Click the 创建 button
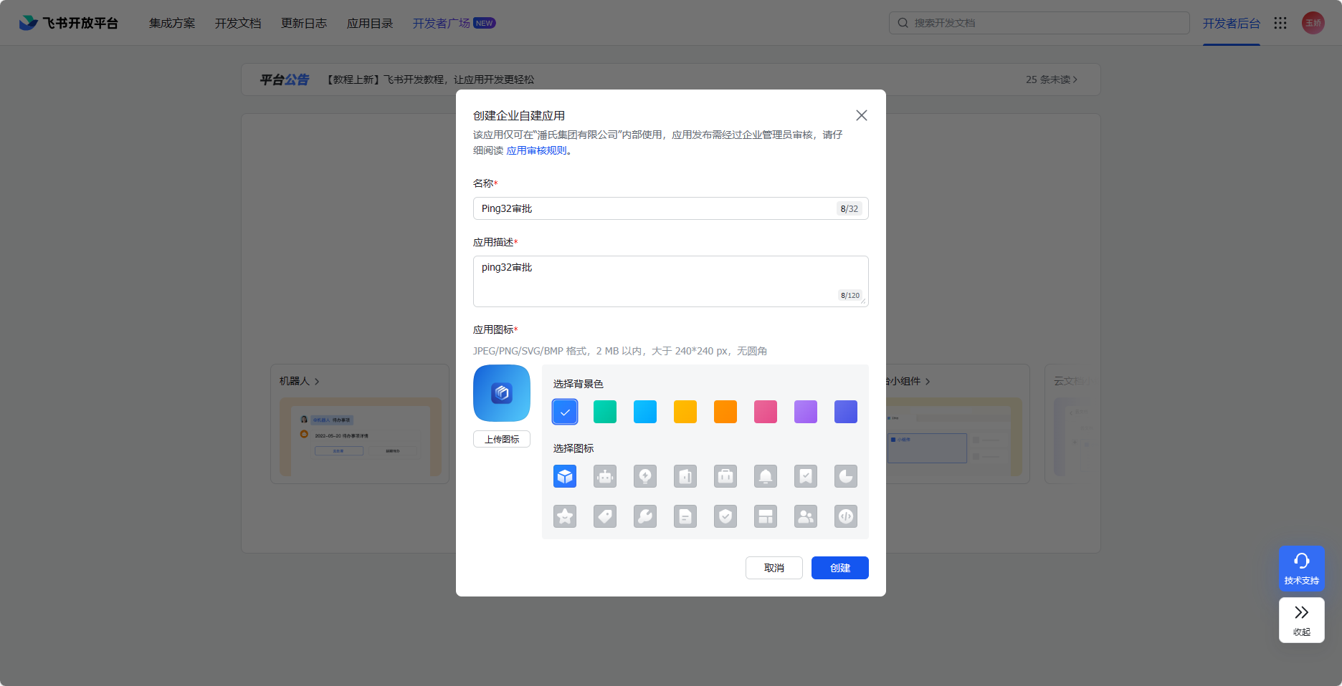Image resolution: width=1342 pixels, height=686 pixels. click(840, 568)
